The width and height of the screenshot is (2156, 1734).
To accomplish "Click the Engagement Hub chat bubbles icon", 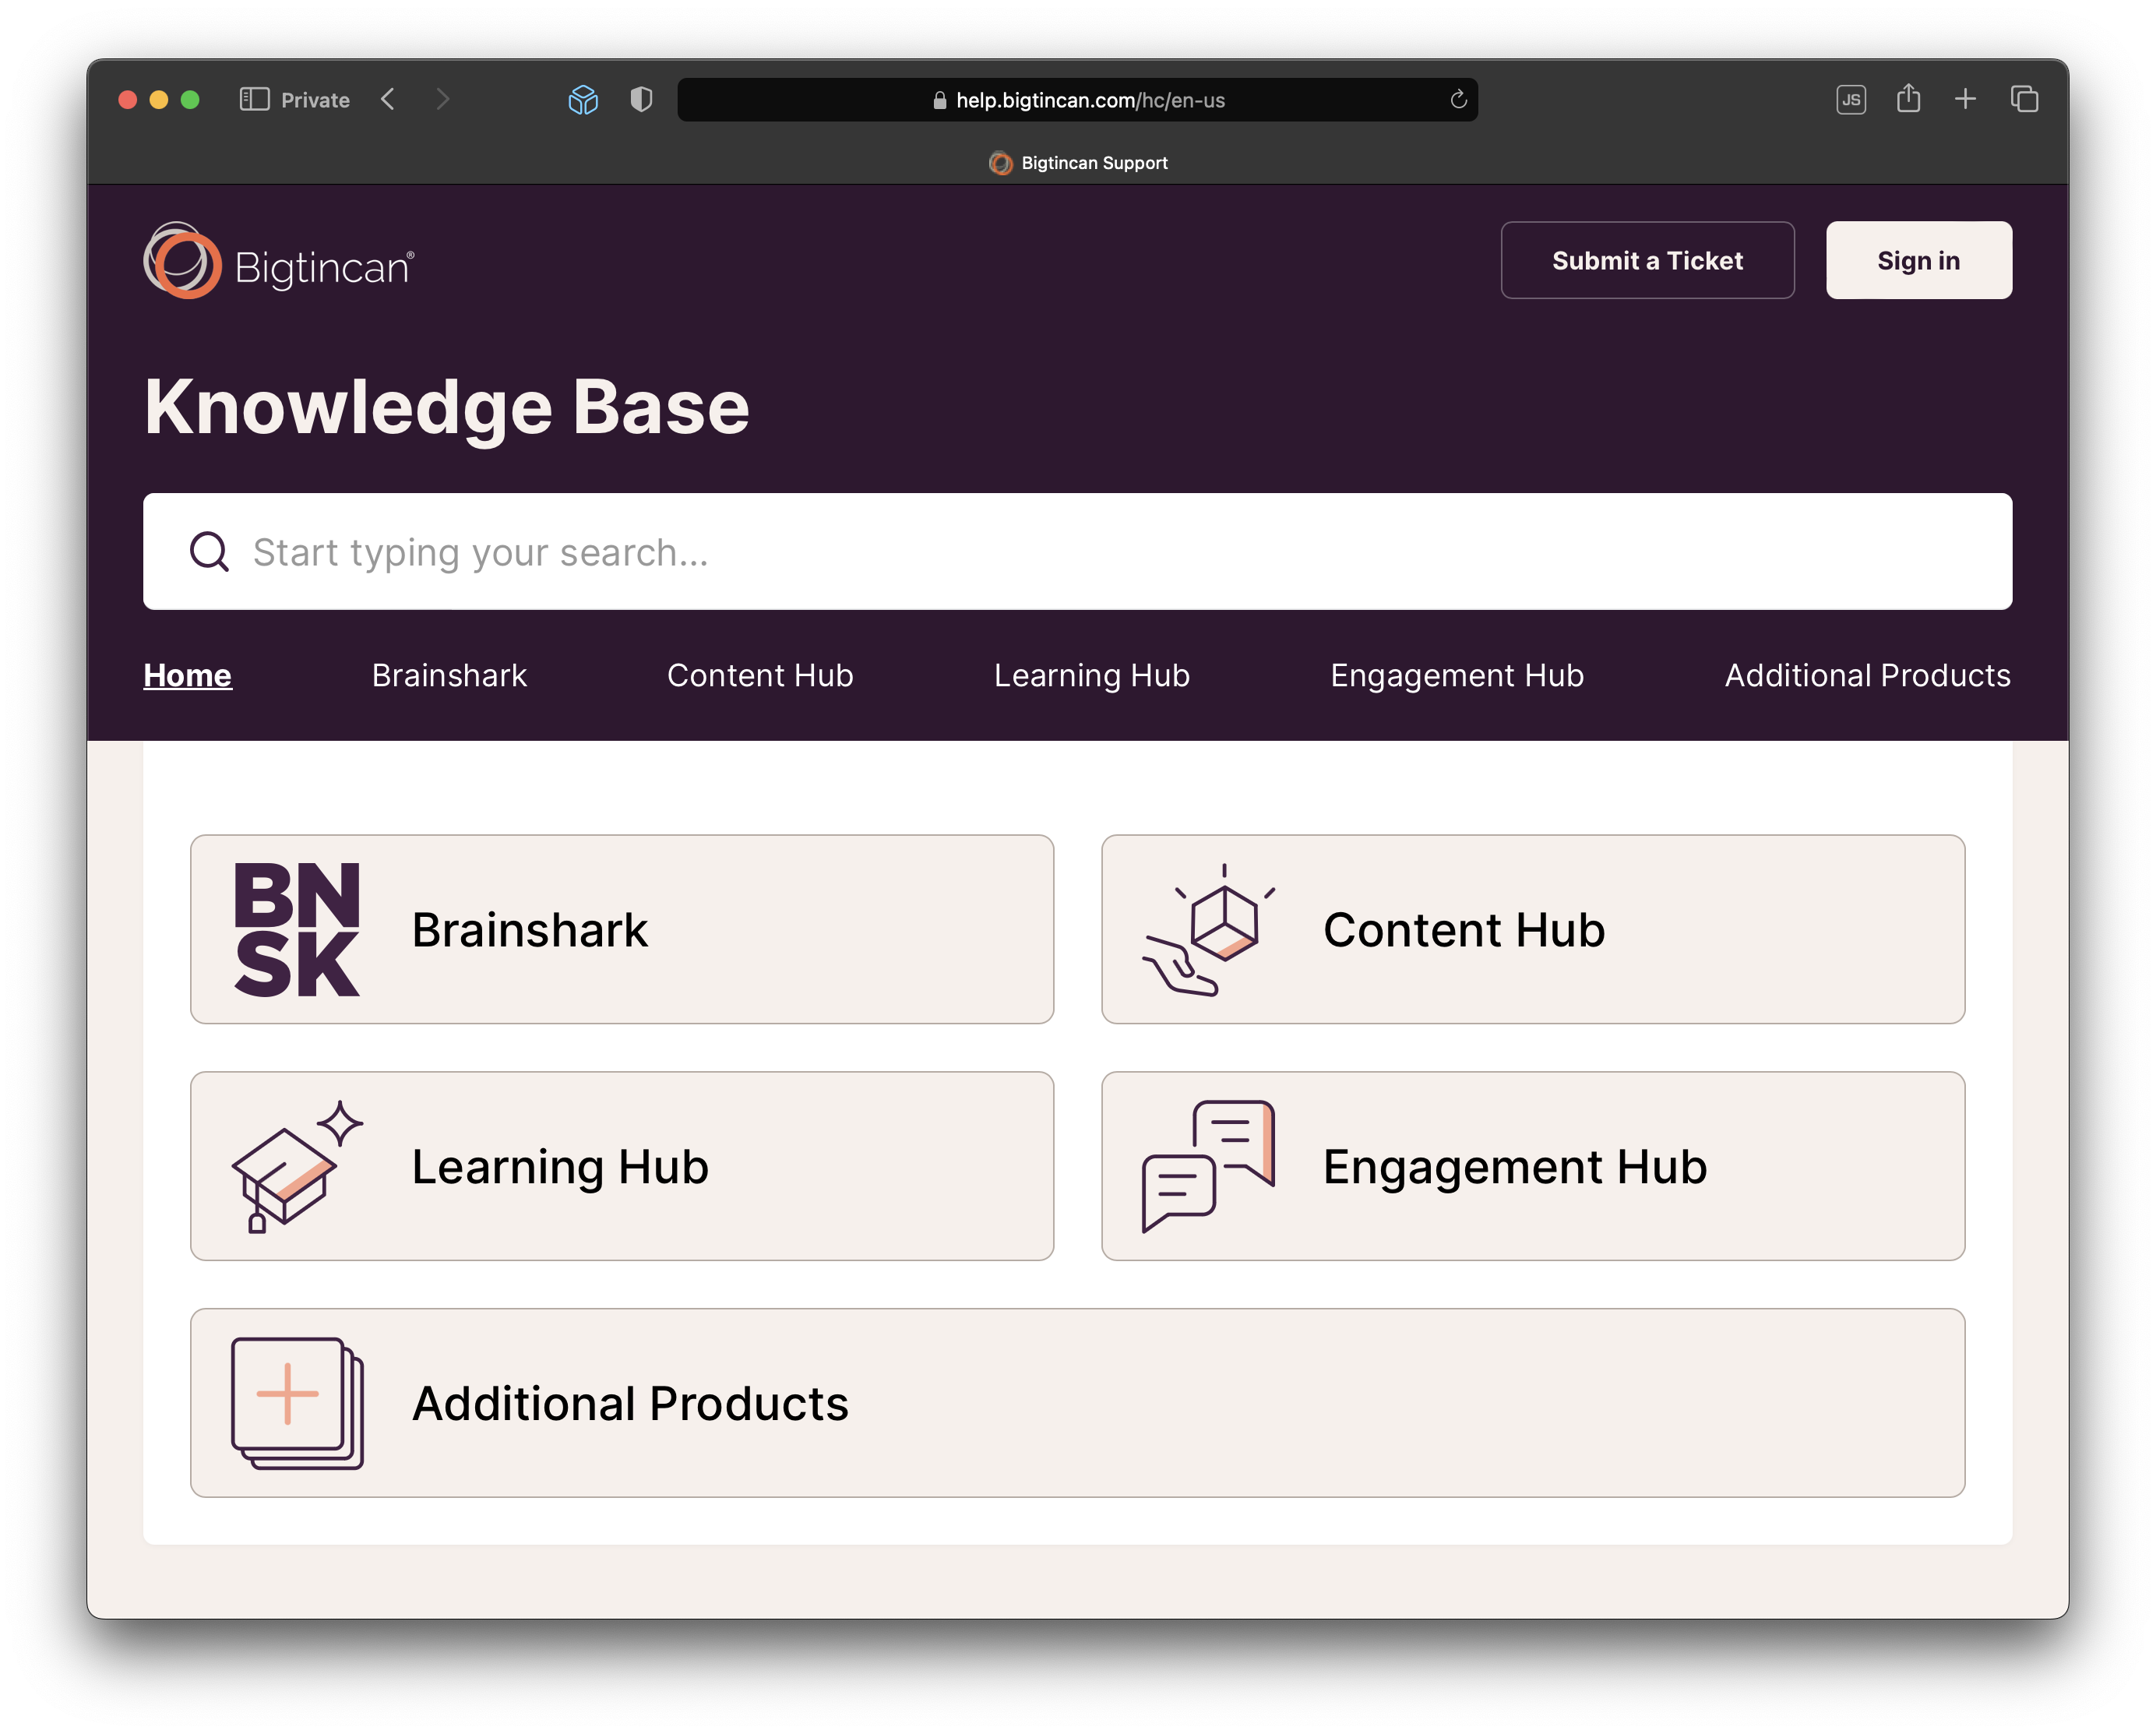I will (x=1209, y=1167).
